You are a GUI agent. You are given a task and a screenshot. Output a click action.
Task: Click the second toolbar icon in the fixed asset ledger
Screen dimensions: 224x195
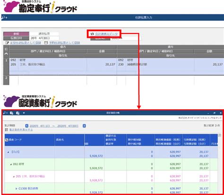tap(11, 113)
